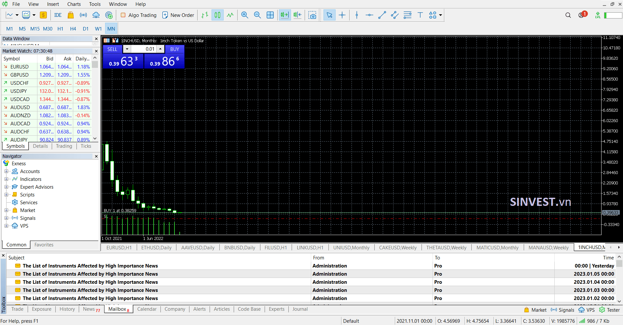This screenshot has height=325, width=623.
Task: Open the search magnifier icon
Action: pos(568,15)
